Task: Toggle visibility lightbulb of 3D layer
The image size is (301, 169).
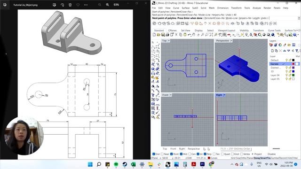Action: 286,71
